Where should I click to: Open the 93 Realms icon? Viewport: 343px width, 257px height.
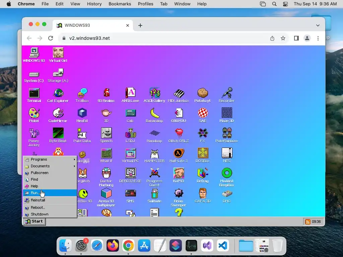[106, 95]
